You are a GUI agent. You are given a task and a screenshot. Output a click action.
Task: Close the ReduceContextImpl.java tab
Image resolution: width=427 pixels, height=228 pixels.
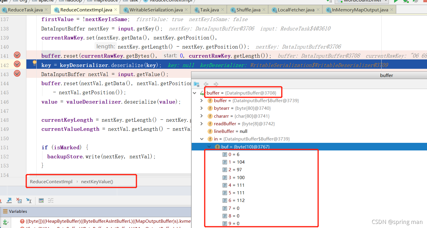tap(116, 10)
